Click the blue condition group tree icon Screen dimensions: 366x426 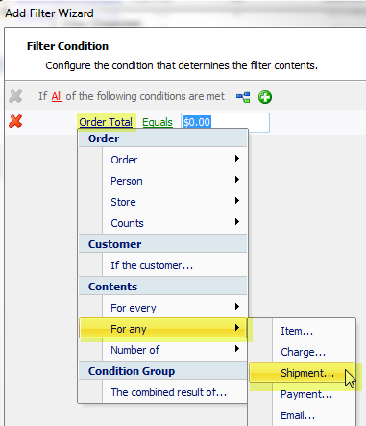click(x=243, y=97)
